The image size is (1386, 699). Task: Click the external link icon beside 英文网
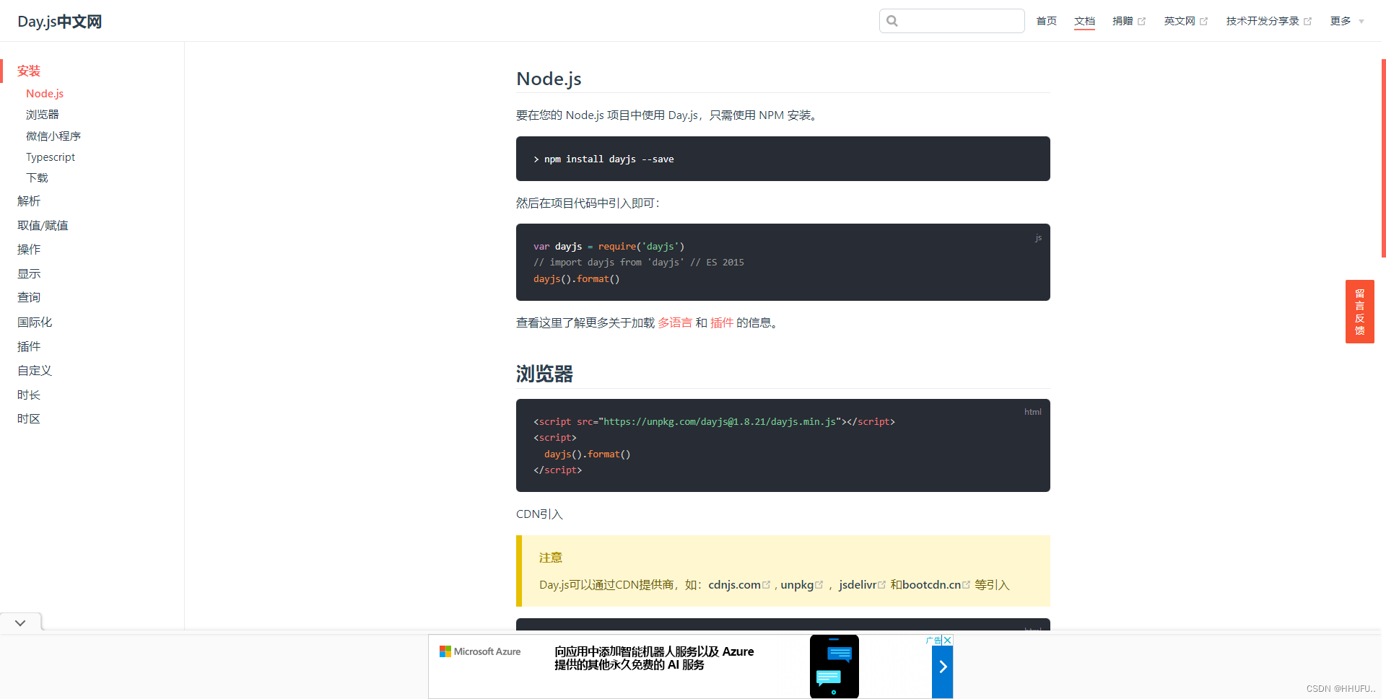point(1203,22)
